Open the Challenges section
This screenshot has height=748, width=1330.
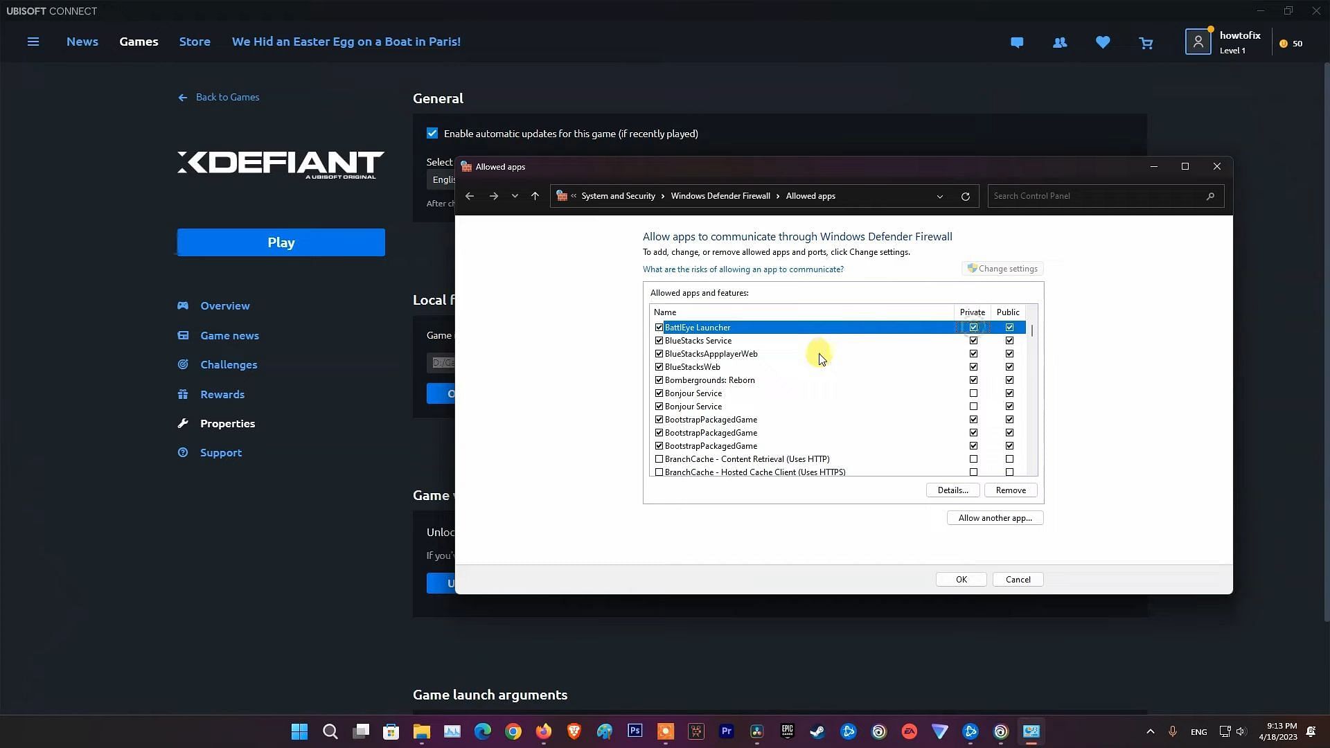tap(229, 364)
